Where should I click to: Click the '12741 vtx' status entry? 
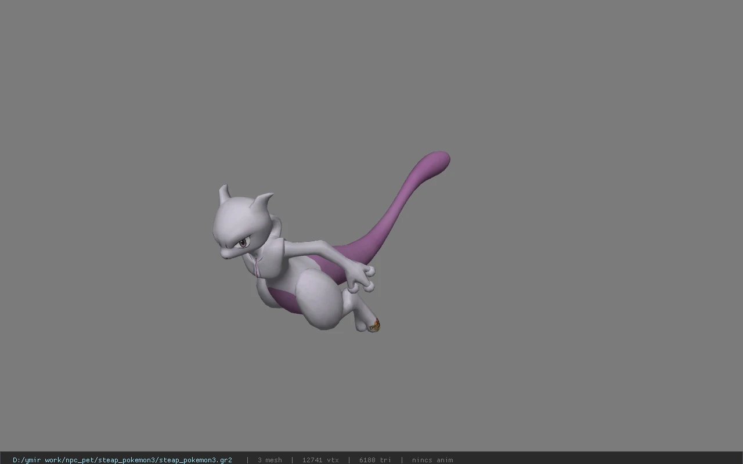click(320, 460)
